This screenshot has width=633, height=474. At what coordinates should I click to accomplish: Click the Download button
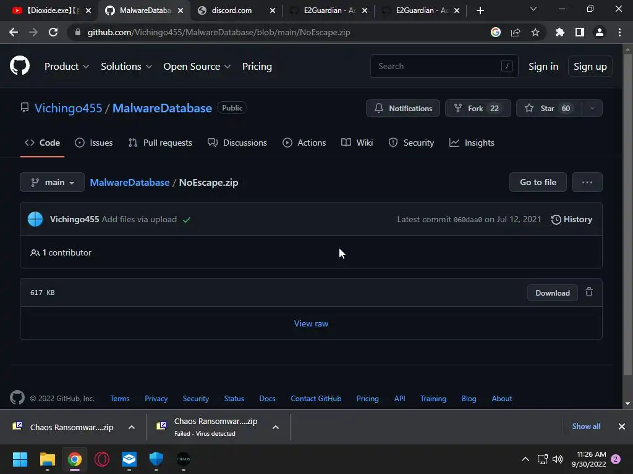click(552, 293)
